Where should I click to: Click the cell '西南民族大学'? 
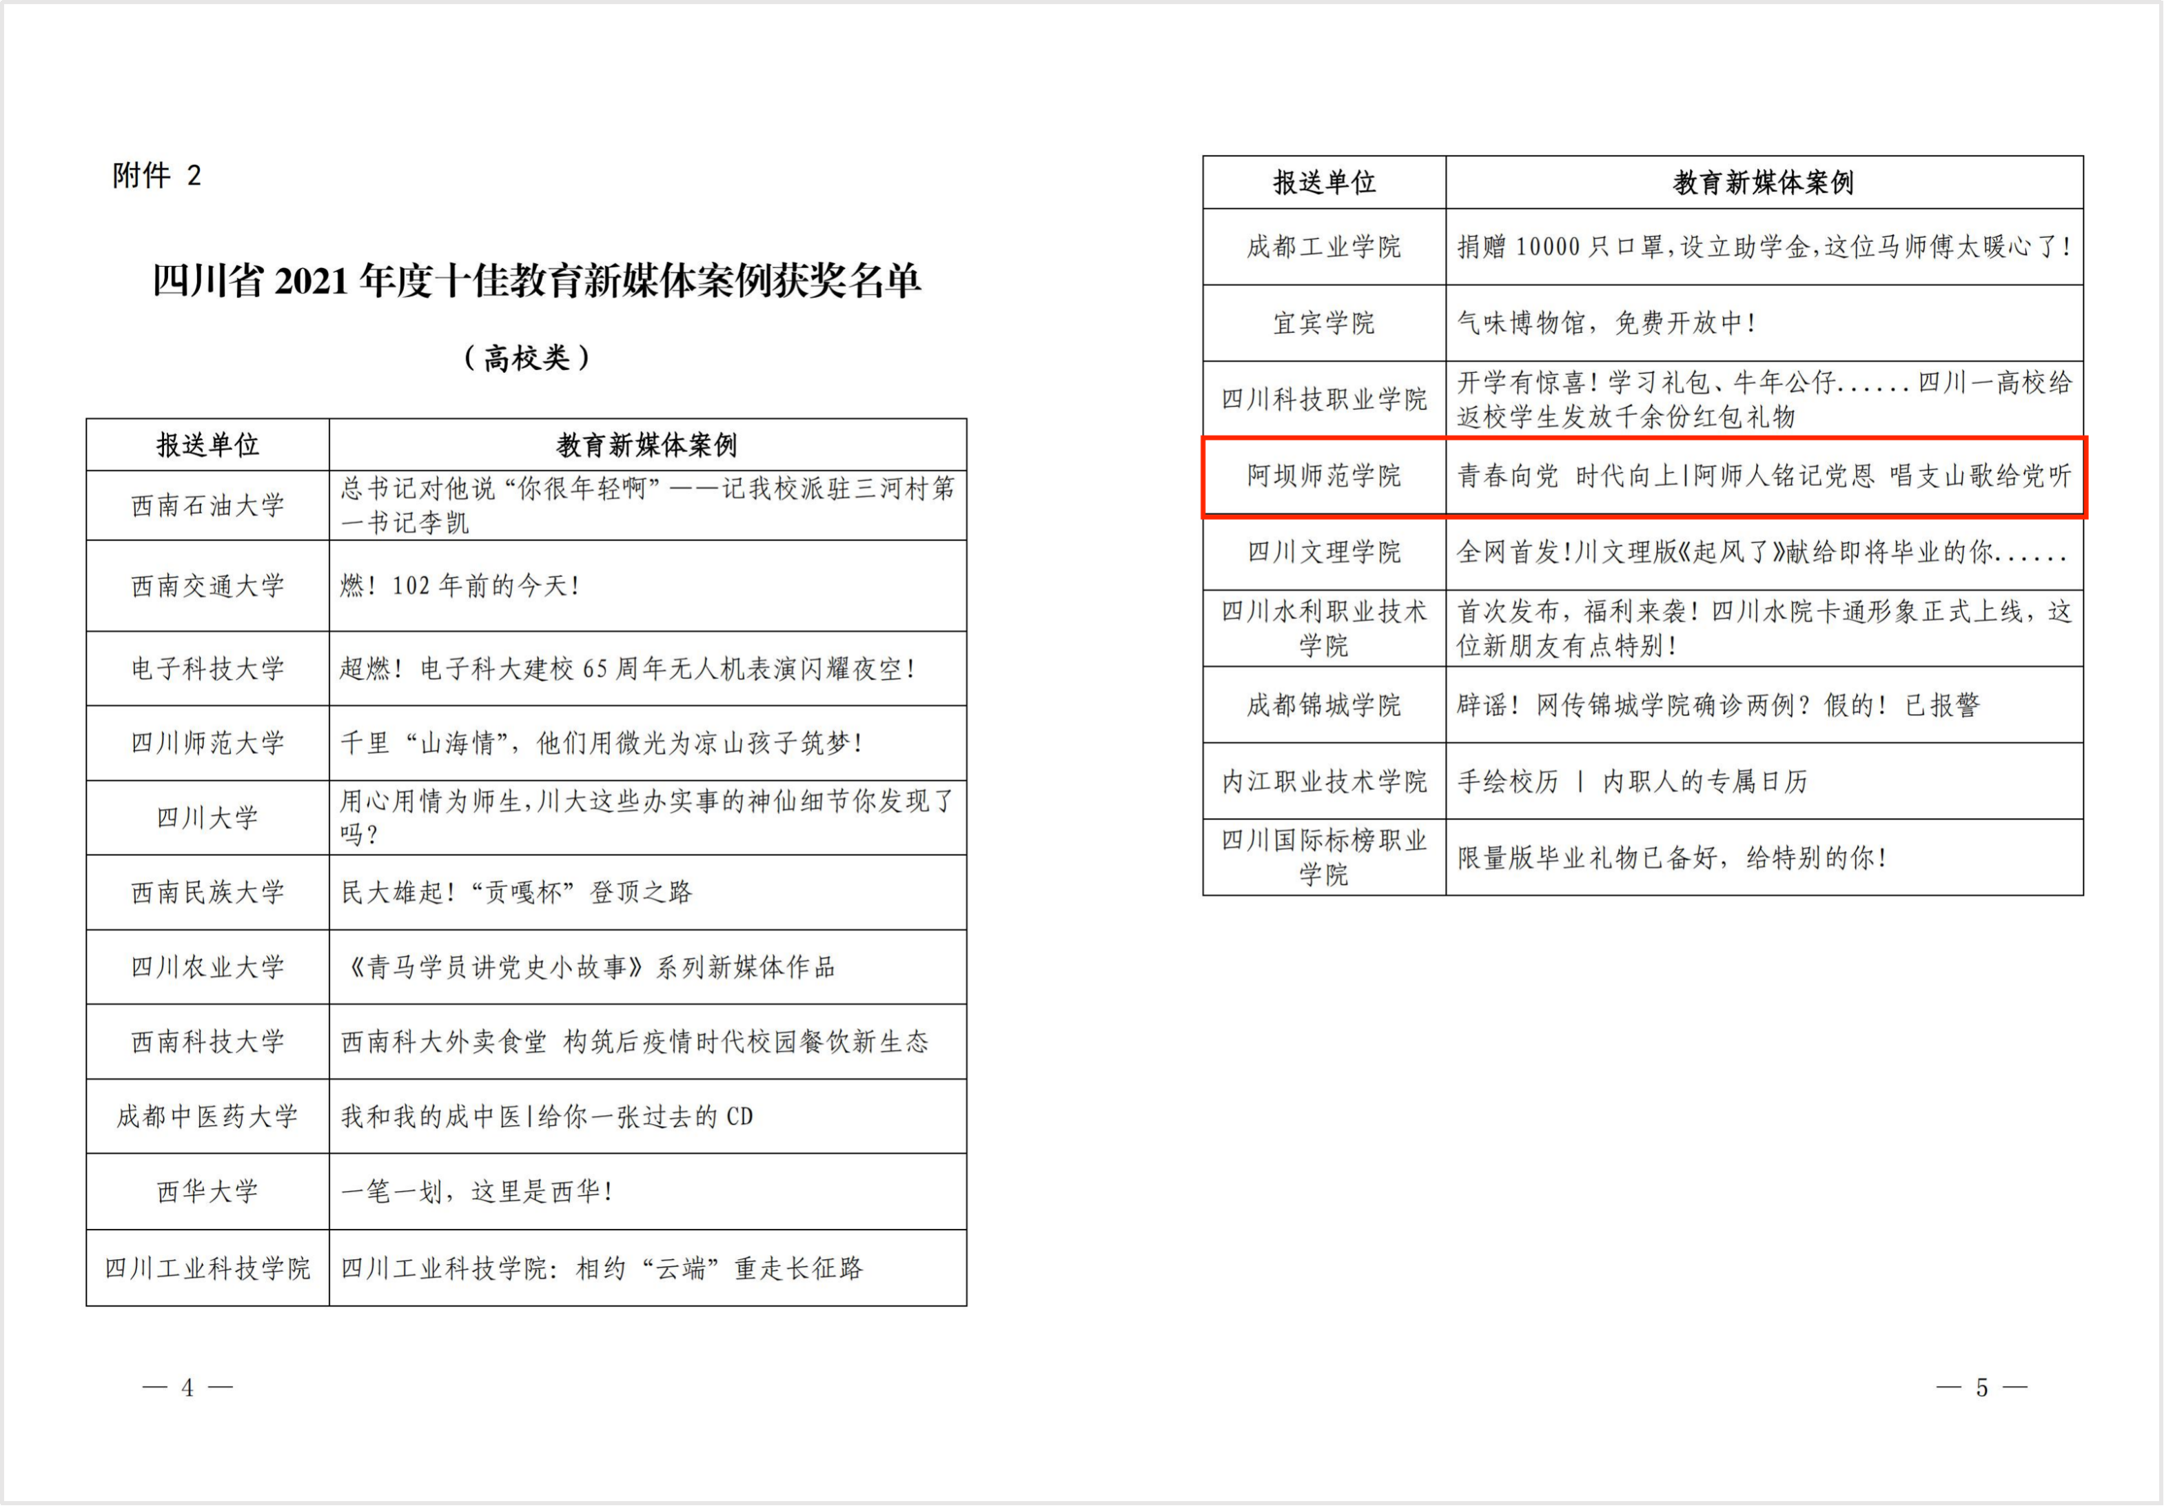click(x=207, y=893)
